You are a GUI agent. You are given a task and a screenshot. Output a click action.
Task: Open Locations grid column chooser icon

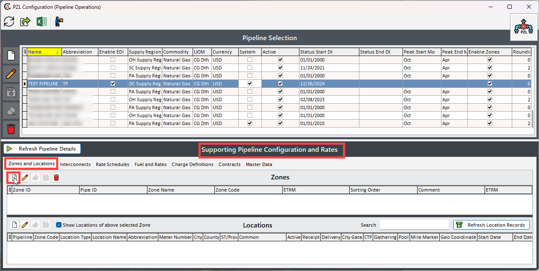coord(10,237)
